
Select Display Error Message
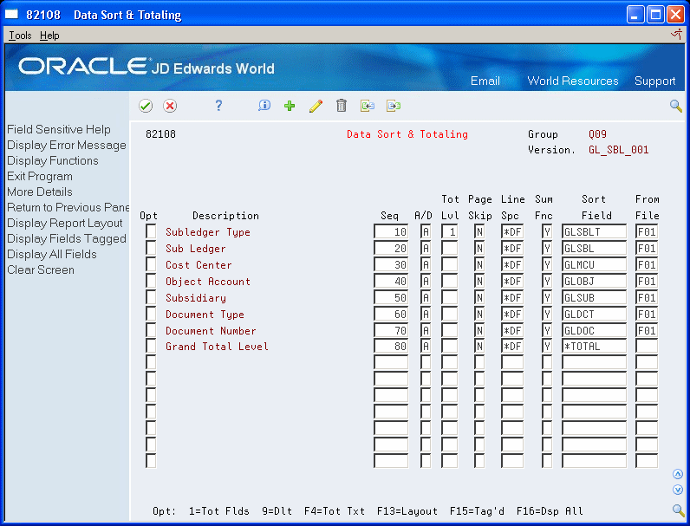tap(67, 145)
